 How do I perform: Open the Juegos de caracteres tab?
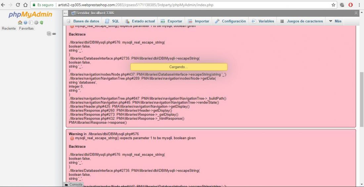pyautogui.click(x=301, y=21)
